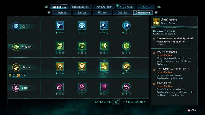
Task: Select Yatzli's explosion burst ability icon
Action: [126, 87]
